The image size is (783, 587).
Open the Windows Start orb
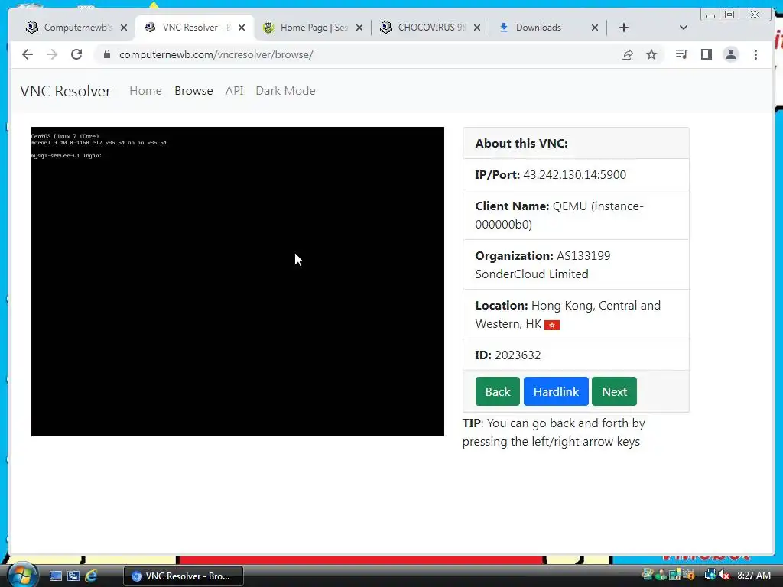click(x=21, y=575)
